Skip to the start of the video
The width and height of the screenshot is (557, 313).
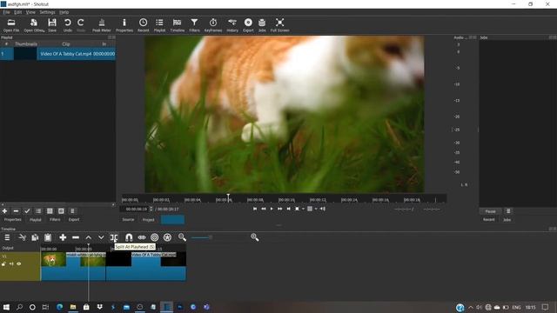click(x=255, y=209)
